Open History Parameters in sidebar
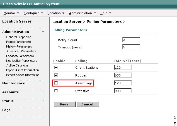This screenshot has width=177, height=126. (x=19, y=46)
